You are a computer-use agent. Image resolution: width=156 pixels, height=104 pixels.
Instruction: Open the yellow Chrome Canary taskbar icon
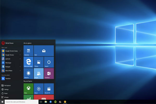[65, 102]
